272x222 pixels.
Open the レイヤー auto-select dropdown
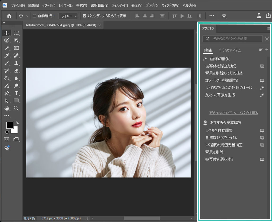click(x=68, y=16)
